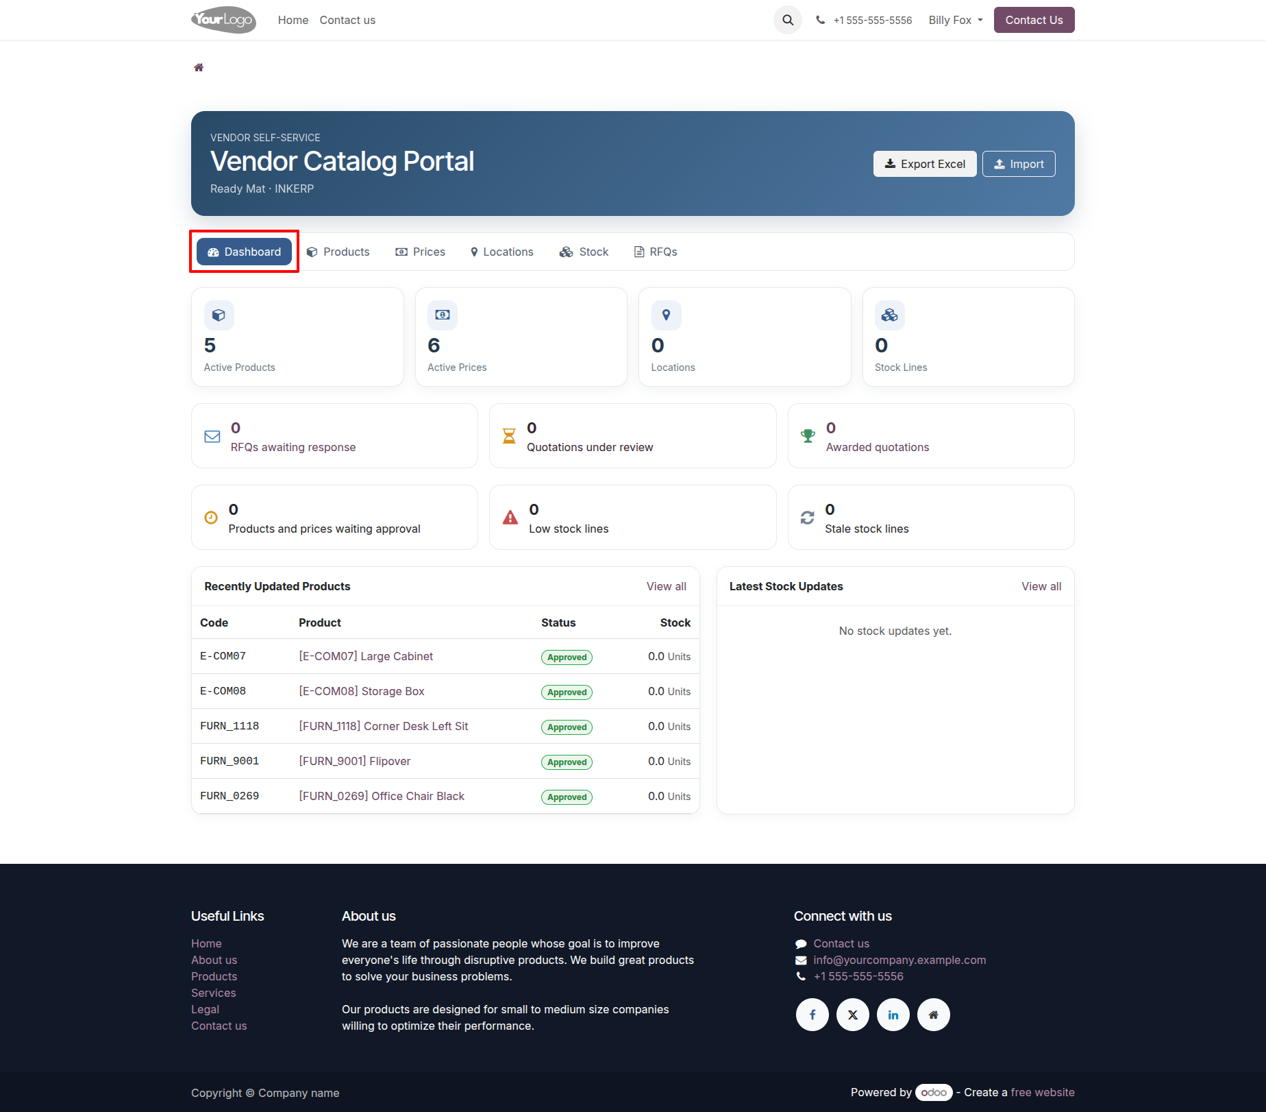Click View all in Latest Stock Updates
The image size is (1266, 1112).
coord(1041,586)
